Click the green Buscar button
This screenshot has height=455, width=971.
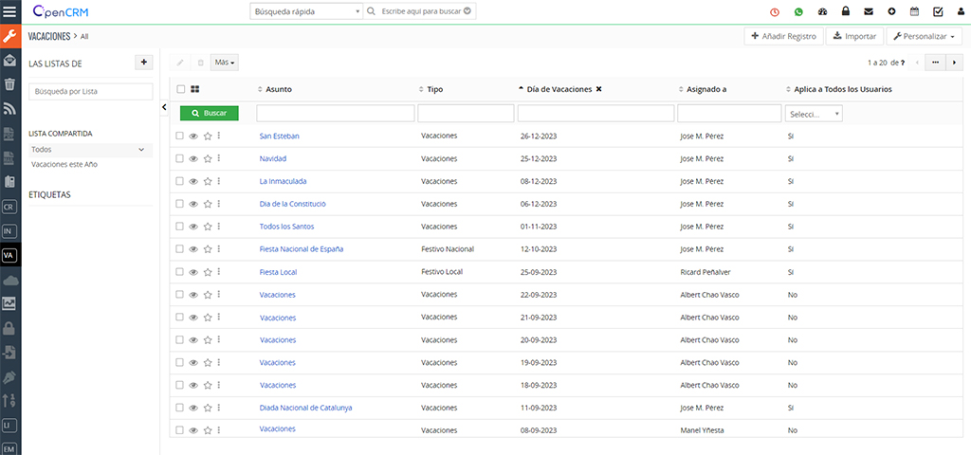click(210, 114)
